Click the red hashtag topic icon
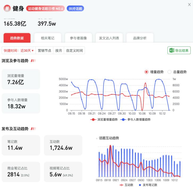The width and height of the screenshot is (193, 191). coord(7,8)
